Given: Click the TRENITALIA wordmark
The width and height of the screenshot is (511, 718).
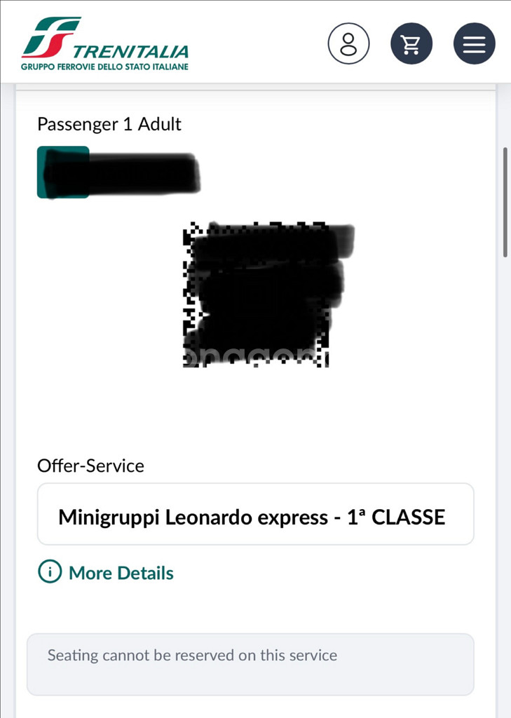Looking at the screenshot, I should [x=131, y=51].
